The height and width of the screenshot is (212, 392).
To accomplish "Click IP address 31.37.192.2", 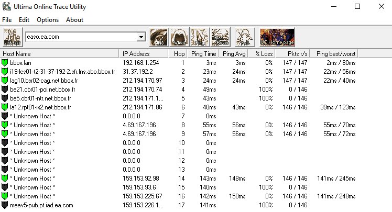I will (138, 72).
